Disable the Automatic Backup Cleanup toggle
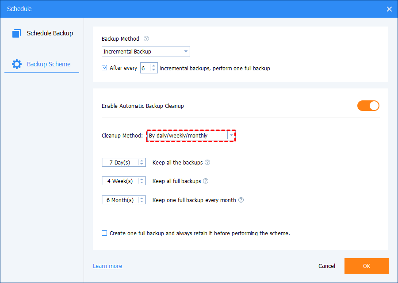The width and height of the screenshot is (398, 283). coord(368,106)
